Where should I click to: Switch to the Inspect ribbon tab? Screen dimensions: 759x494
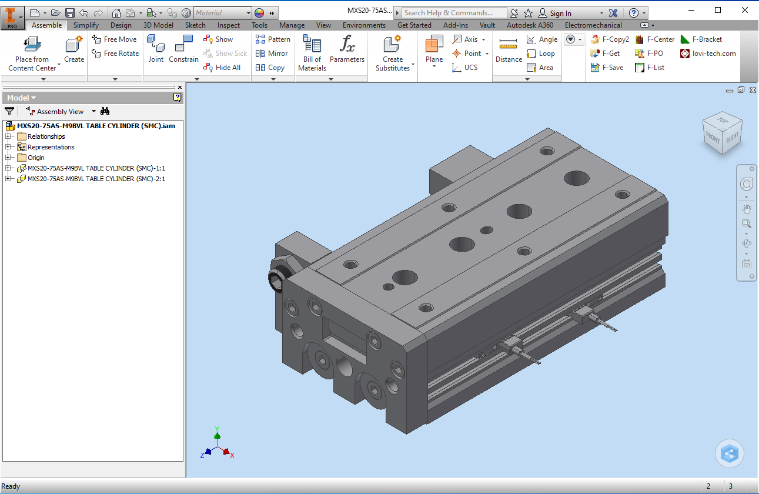[x=228, y=25]
